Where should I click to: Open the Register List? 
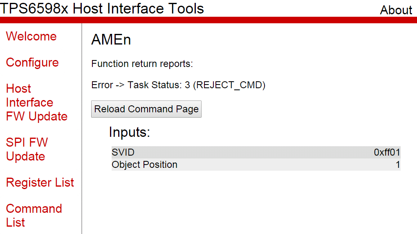pyautogui.click(x=40, y=183)
